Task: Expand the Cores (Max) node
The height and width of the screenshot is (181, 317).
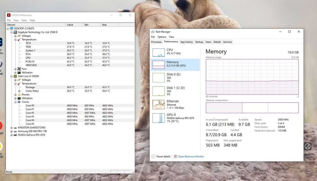Action: point(19,91)
